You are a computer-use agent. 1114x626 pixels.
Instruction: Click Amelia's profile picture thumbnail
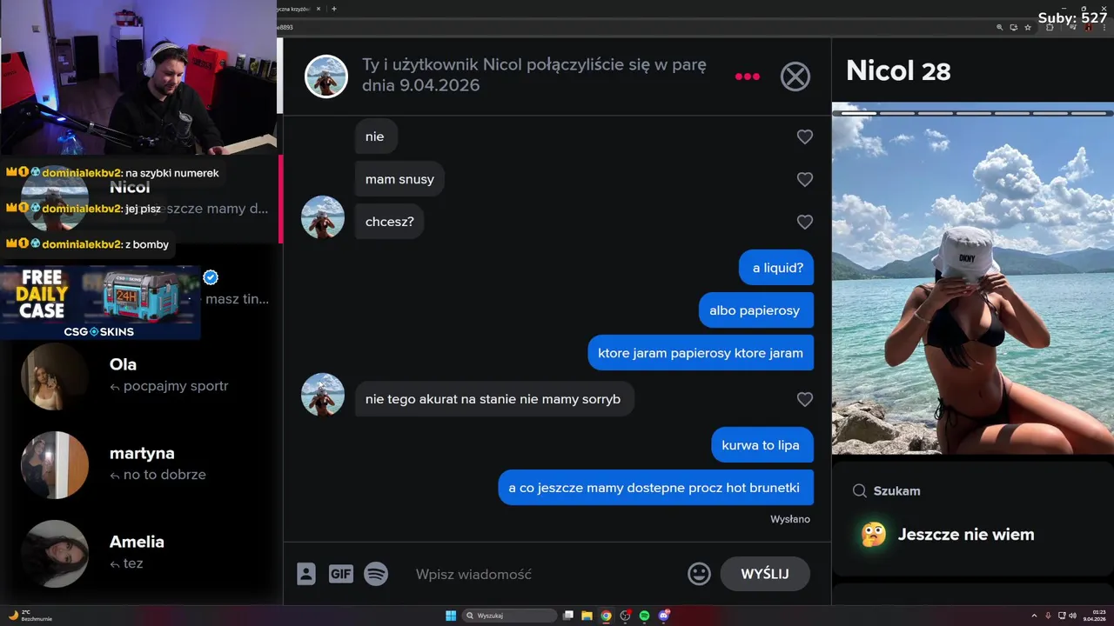coord(55,553)
